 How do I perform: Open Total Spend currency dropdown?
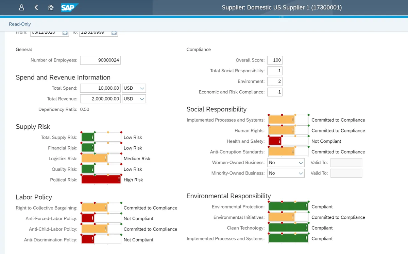pyautogui.click(x=142, y=88)
